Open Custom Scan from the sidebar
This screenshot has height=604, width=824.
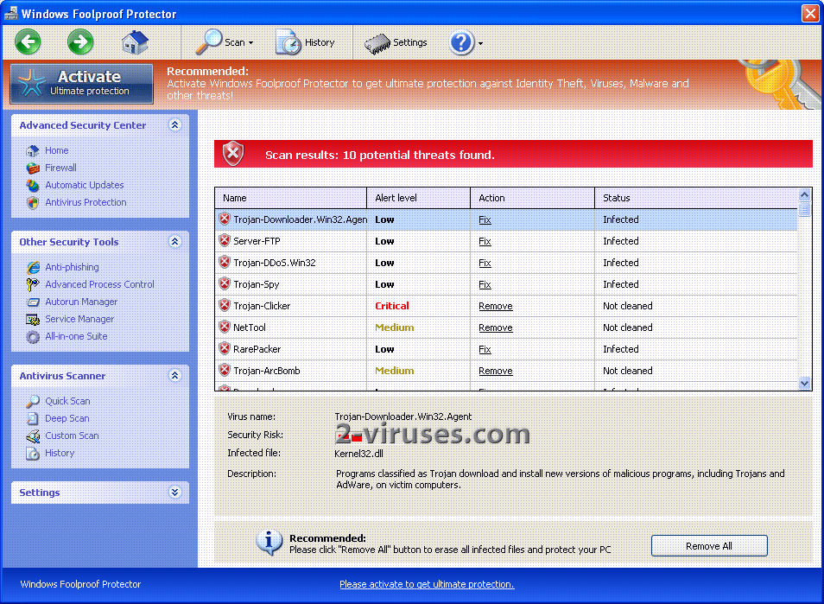[72, 436]
